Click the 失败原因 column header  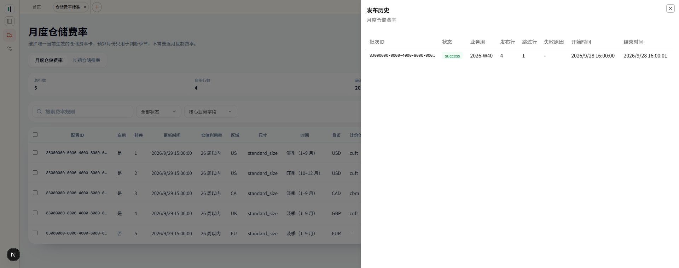554,42
